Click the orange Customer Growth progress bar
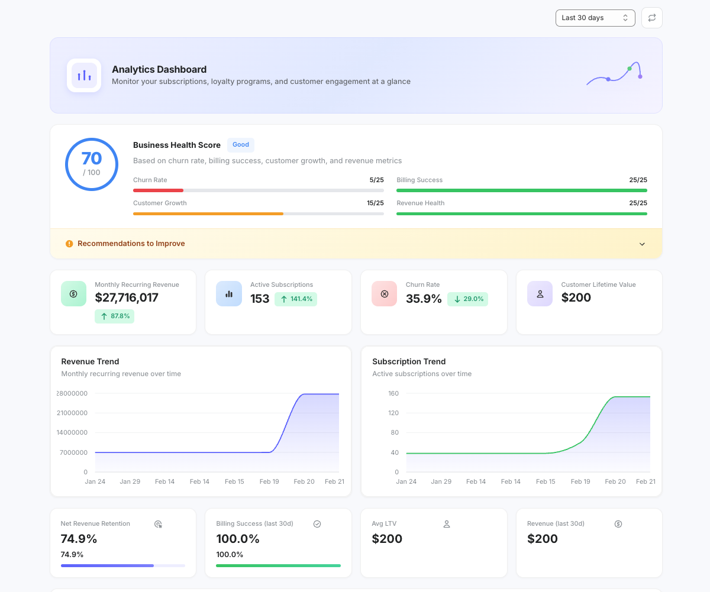The image size is (710, 592). click(x=259, y=213)
